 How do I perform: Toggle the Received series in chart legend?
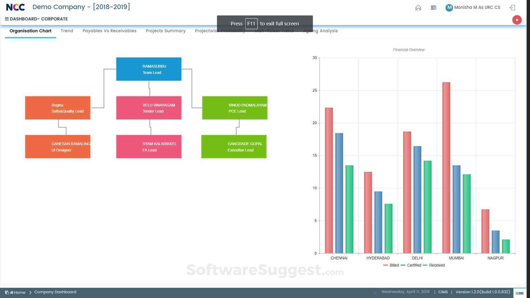click(434, 265)
